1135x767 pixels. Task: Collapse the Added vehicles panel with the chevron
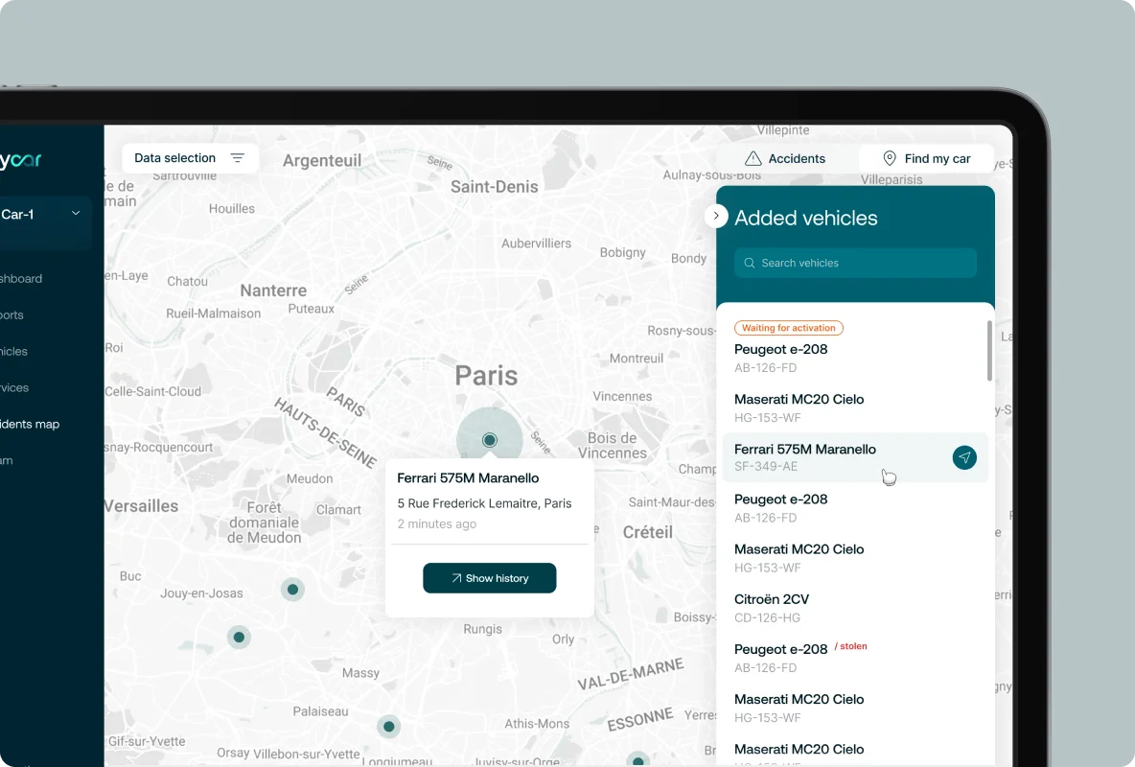(x=716, y=216)
